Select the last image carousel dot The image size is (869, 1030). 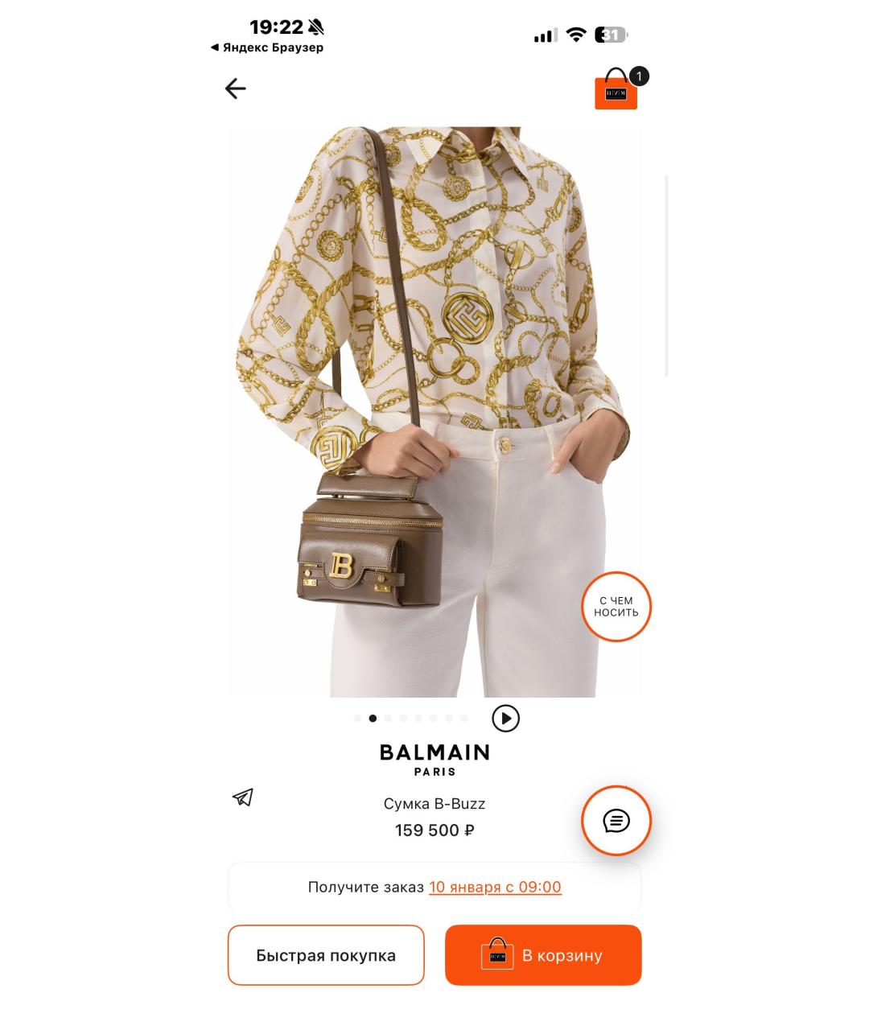(464, 719)
